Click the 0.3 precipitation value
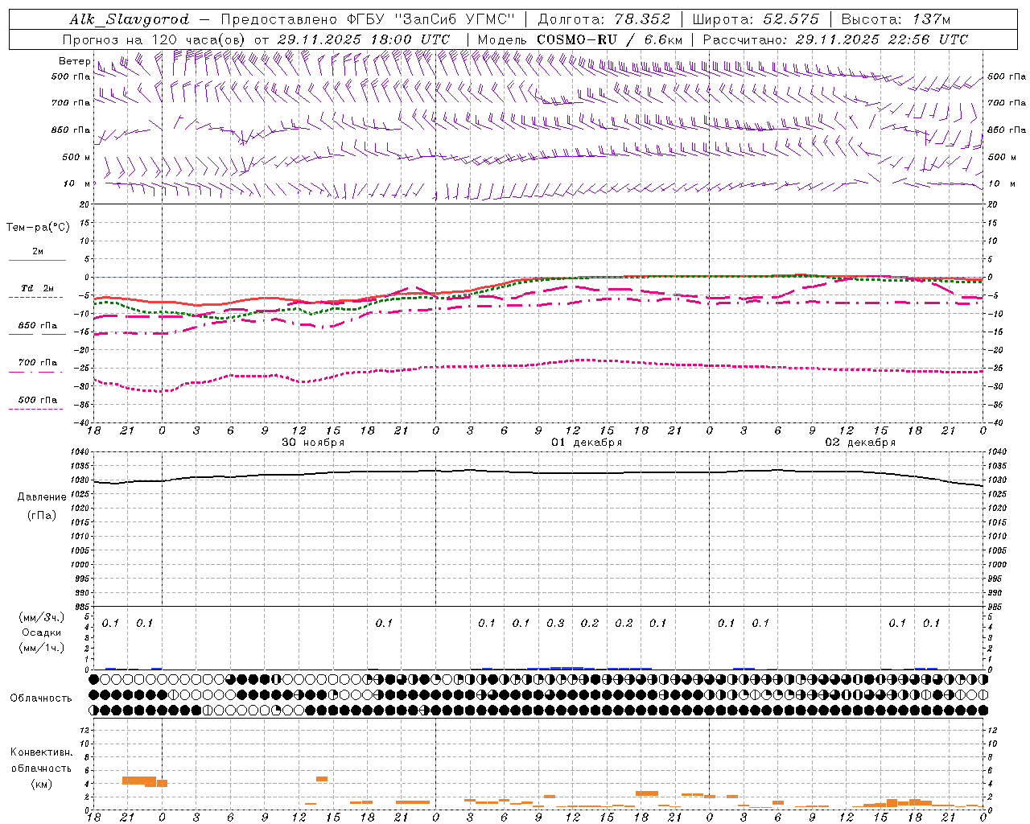The width and height of the screenshot is (1030, 824). (x=555, y=623)
